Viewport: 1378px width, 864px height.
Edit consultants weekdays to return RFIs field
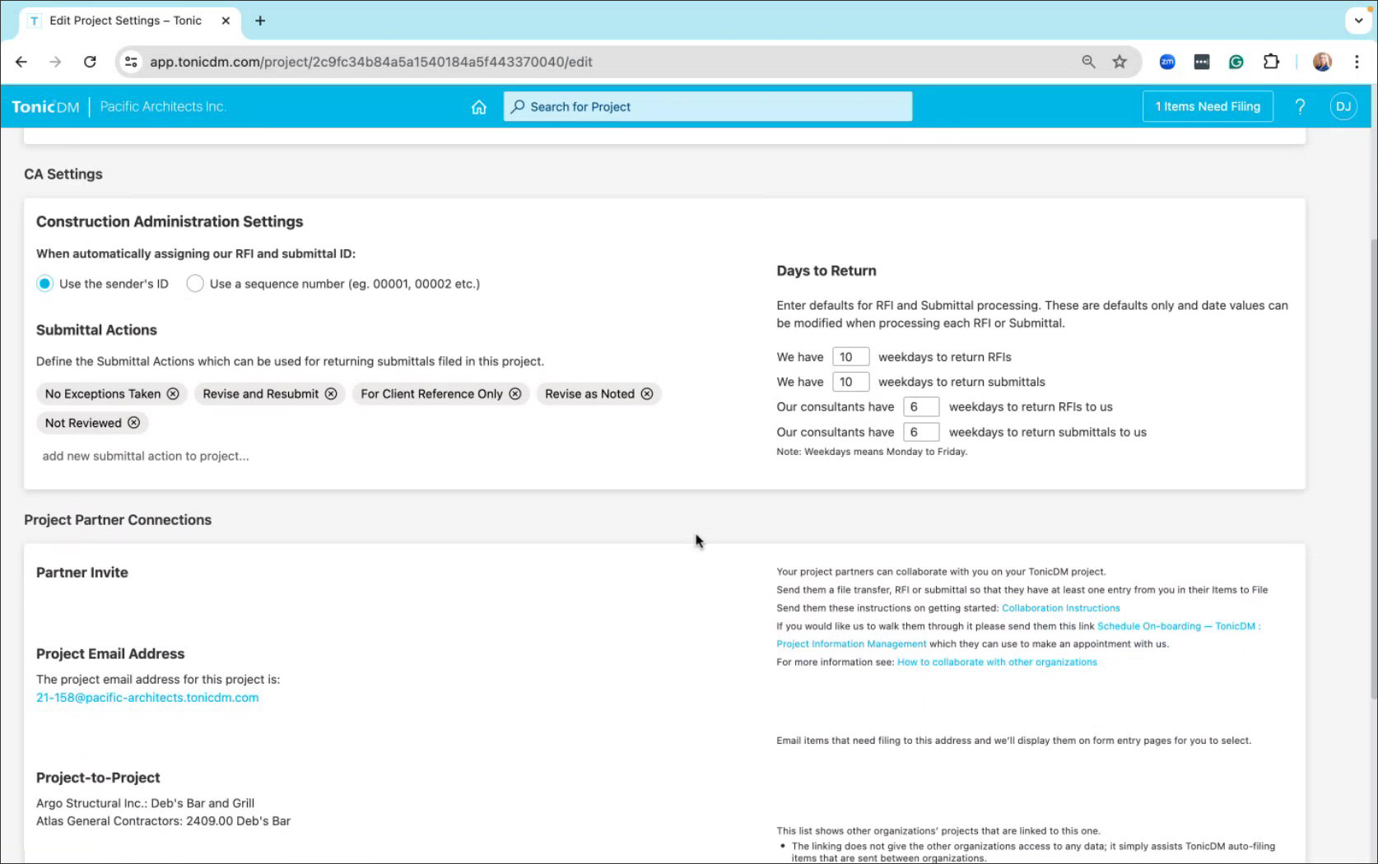point(921,407)
